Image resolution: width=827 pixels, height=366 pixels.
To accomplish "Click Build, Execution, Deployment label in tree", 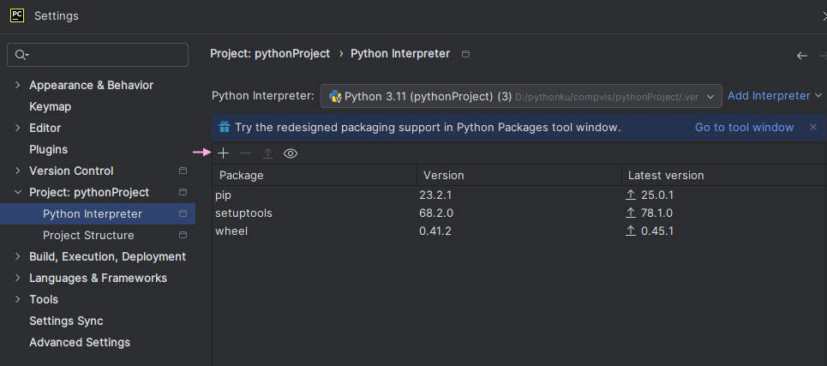I will point(108,256).
